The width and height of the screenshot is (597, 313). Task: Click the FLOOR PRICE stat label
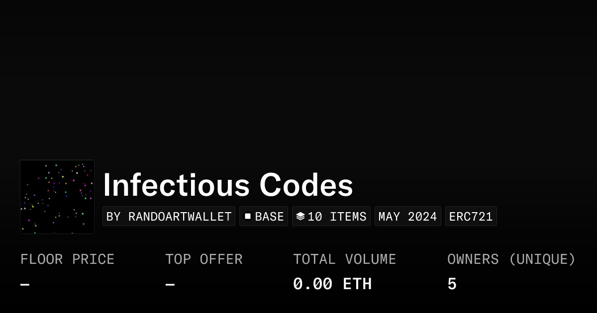tap(67, 259)
